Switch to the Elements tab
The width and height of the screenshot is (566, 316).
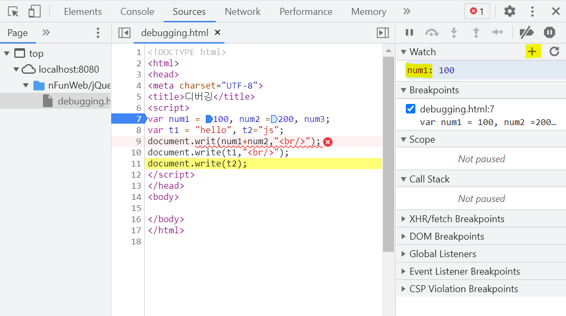click(x=83, y=12)
